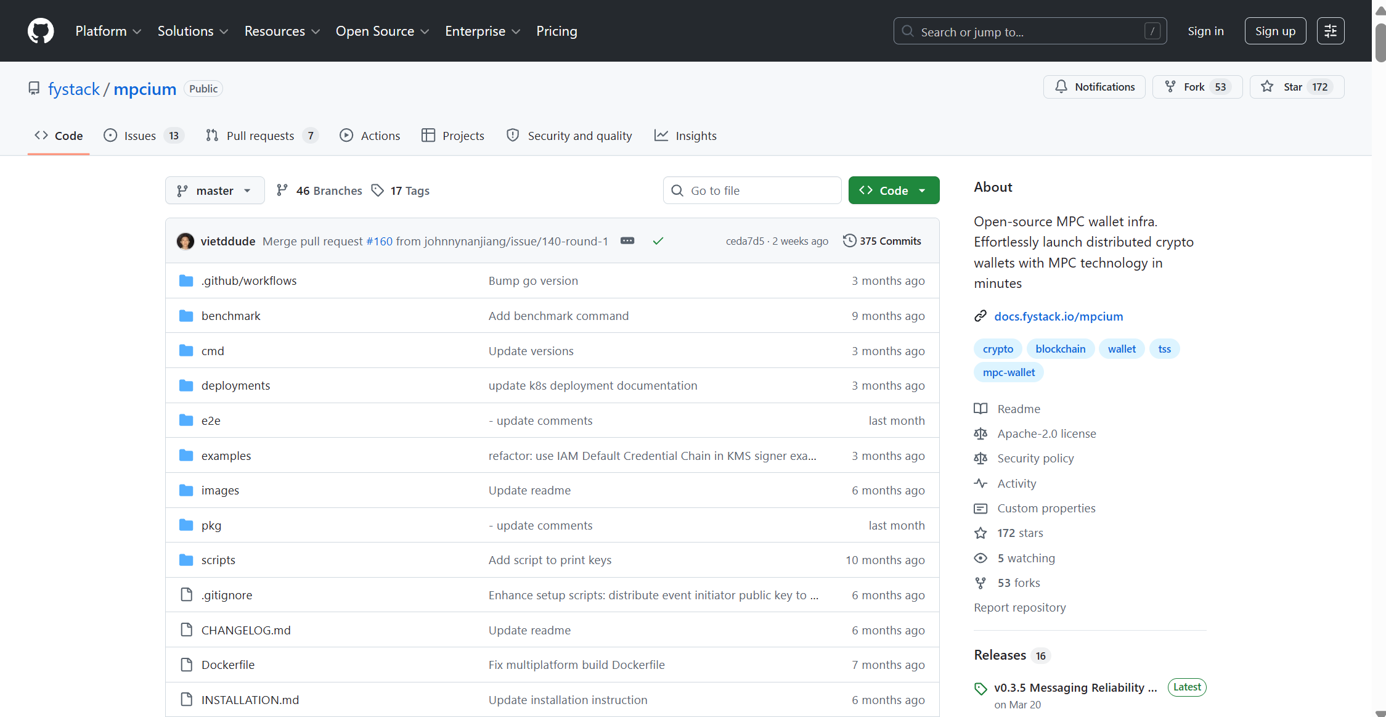1386x717 pixels.
Task: Open the Pricing page
Action: tap(556, 31)
